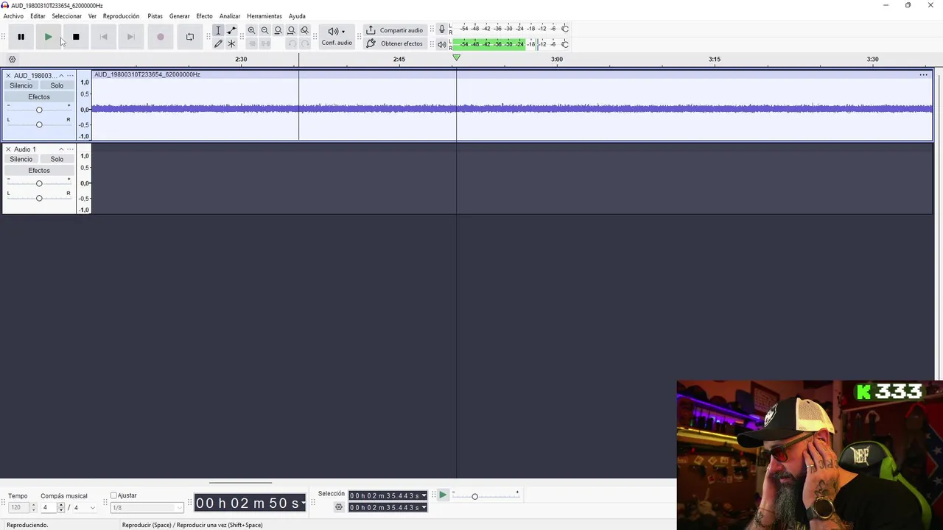This screenshot has height=530, width=943.
Task: Select the Draw pencil tool
Action: click(x=218, y=43)
